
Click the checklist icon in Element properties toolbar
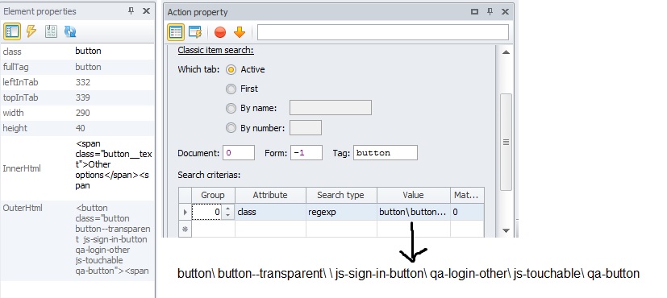coord(51,31)
